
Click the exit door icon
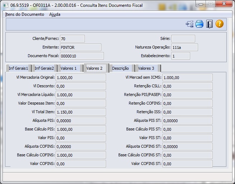(209, 24)
